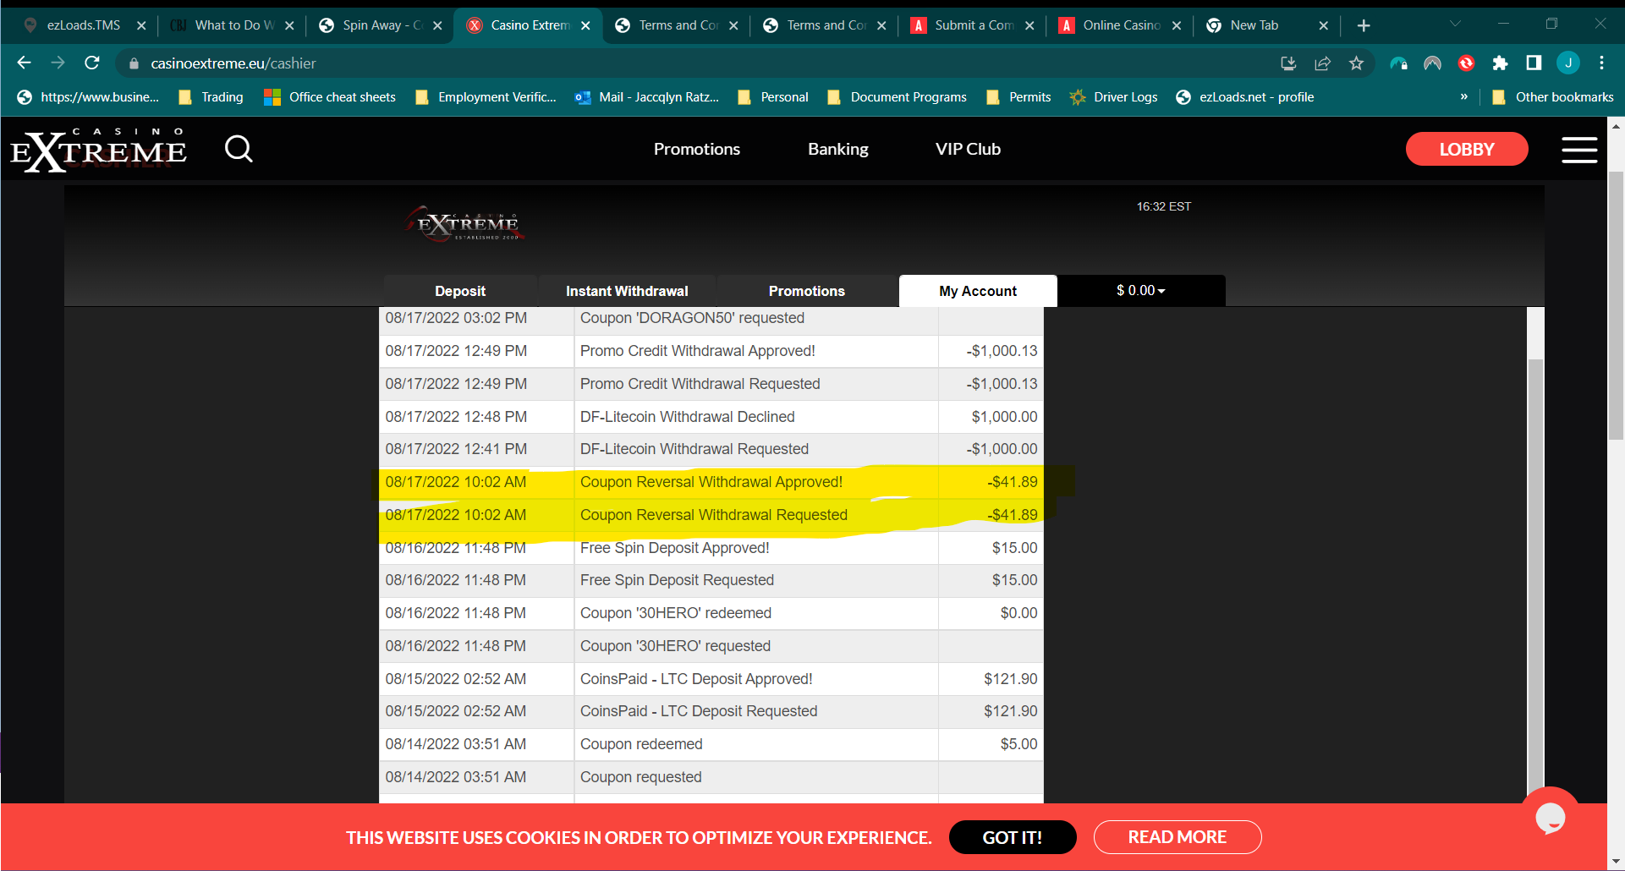The width and height of the screenshot is (1625, 871).
Task: View site info lock icon
Action: [134, 63]
